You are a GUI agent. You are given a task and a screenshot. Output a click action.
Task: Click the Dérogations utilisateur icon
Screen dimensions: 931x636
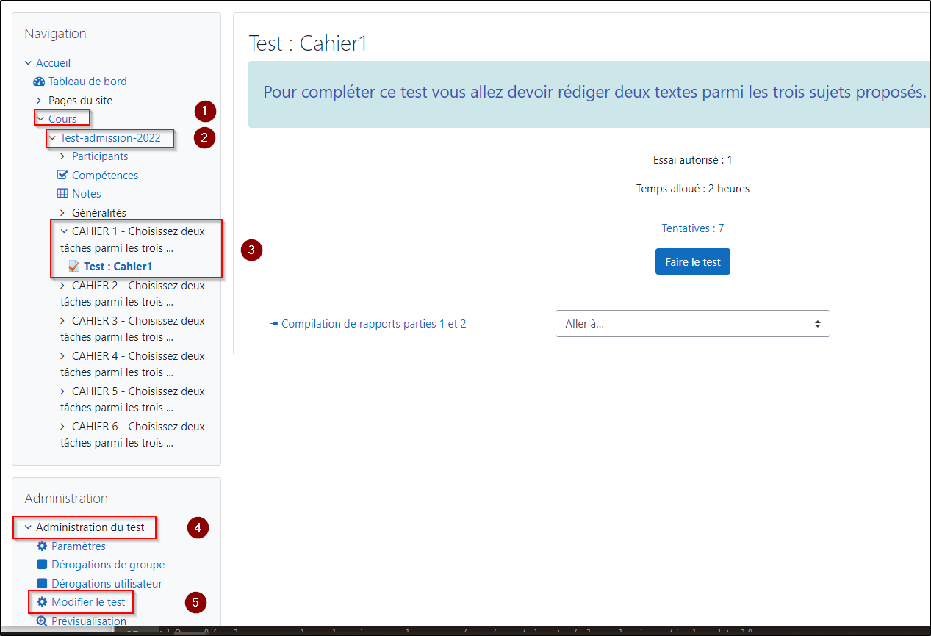42,584
